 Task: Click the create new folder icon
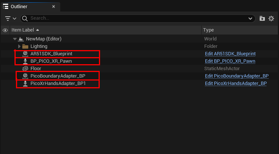point(262,19)
